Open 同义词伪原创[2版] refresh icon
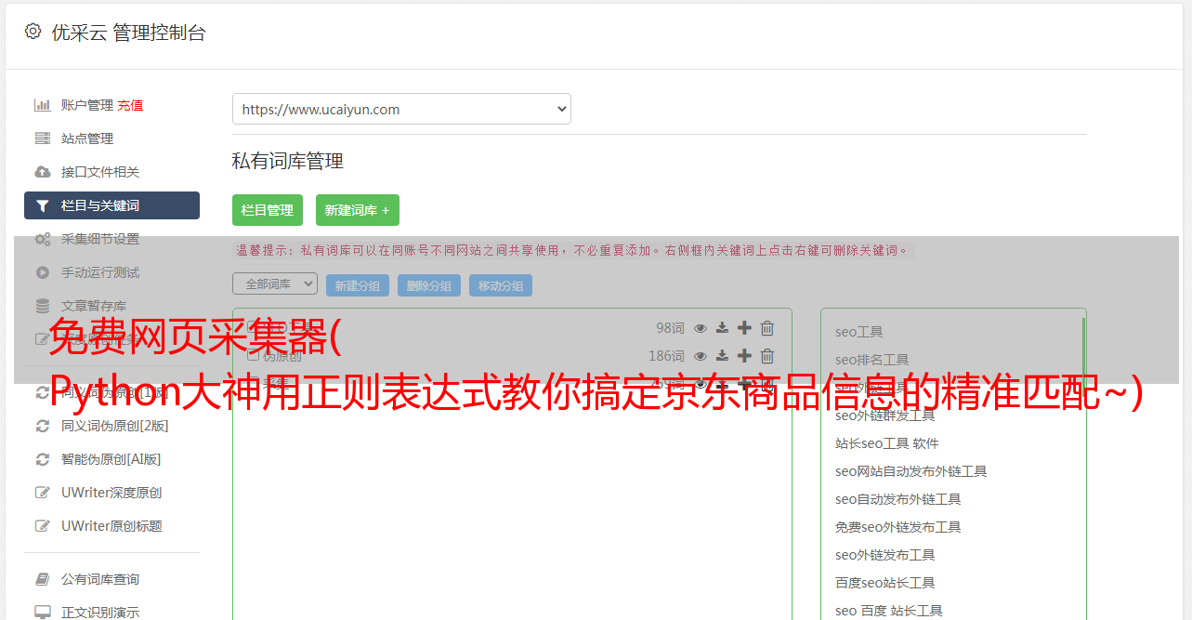 (43, 426)
